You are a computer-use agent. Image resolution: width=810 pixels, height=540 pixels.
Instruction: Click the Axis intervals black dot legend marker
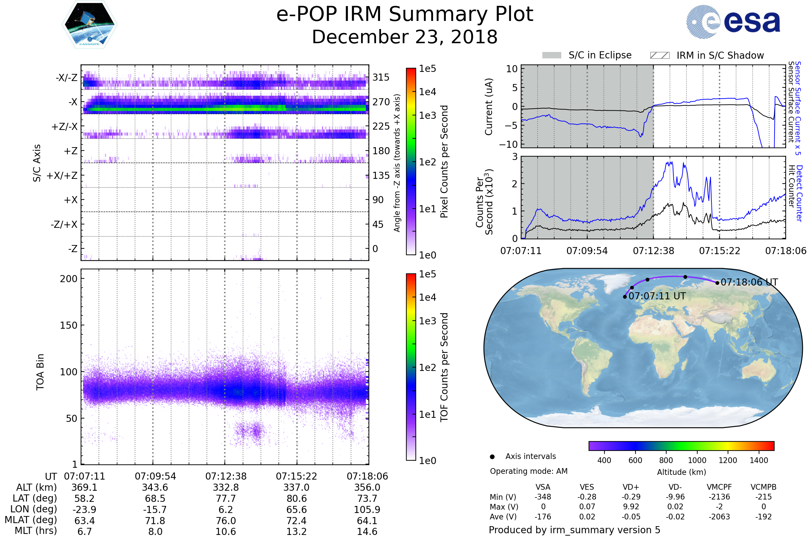click(492, 457)
